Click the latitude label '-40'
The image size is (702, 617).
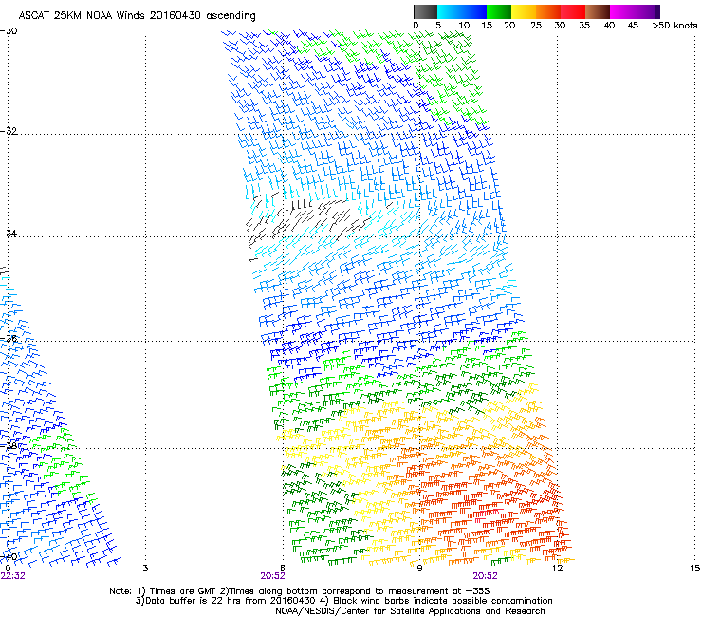tap(9, 556)
